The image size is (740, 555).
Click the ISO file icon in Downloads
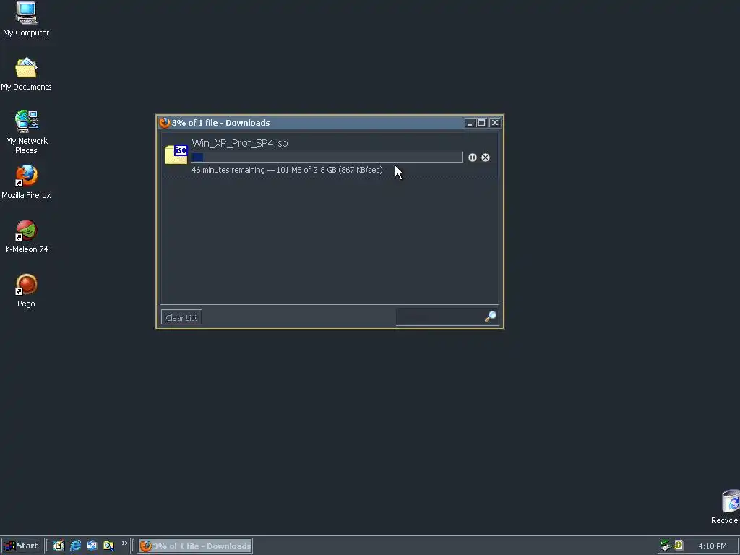point(176,155)
